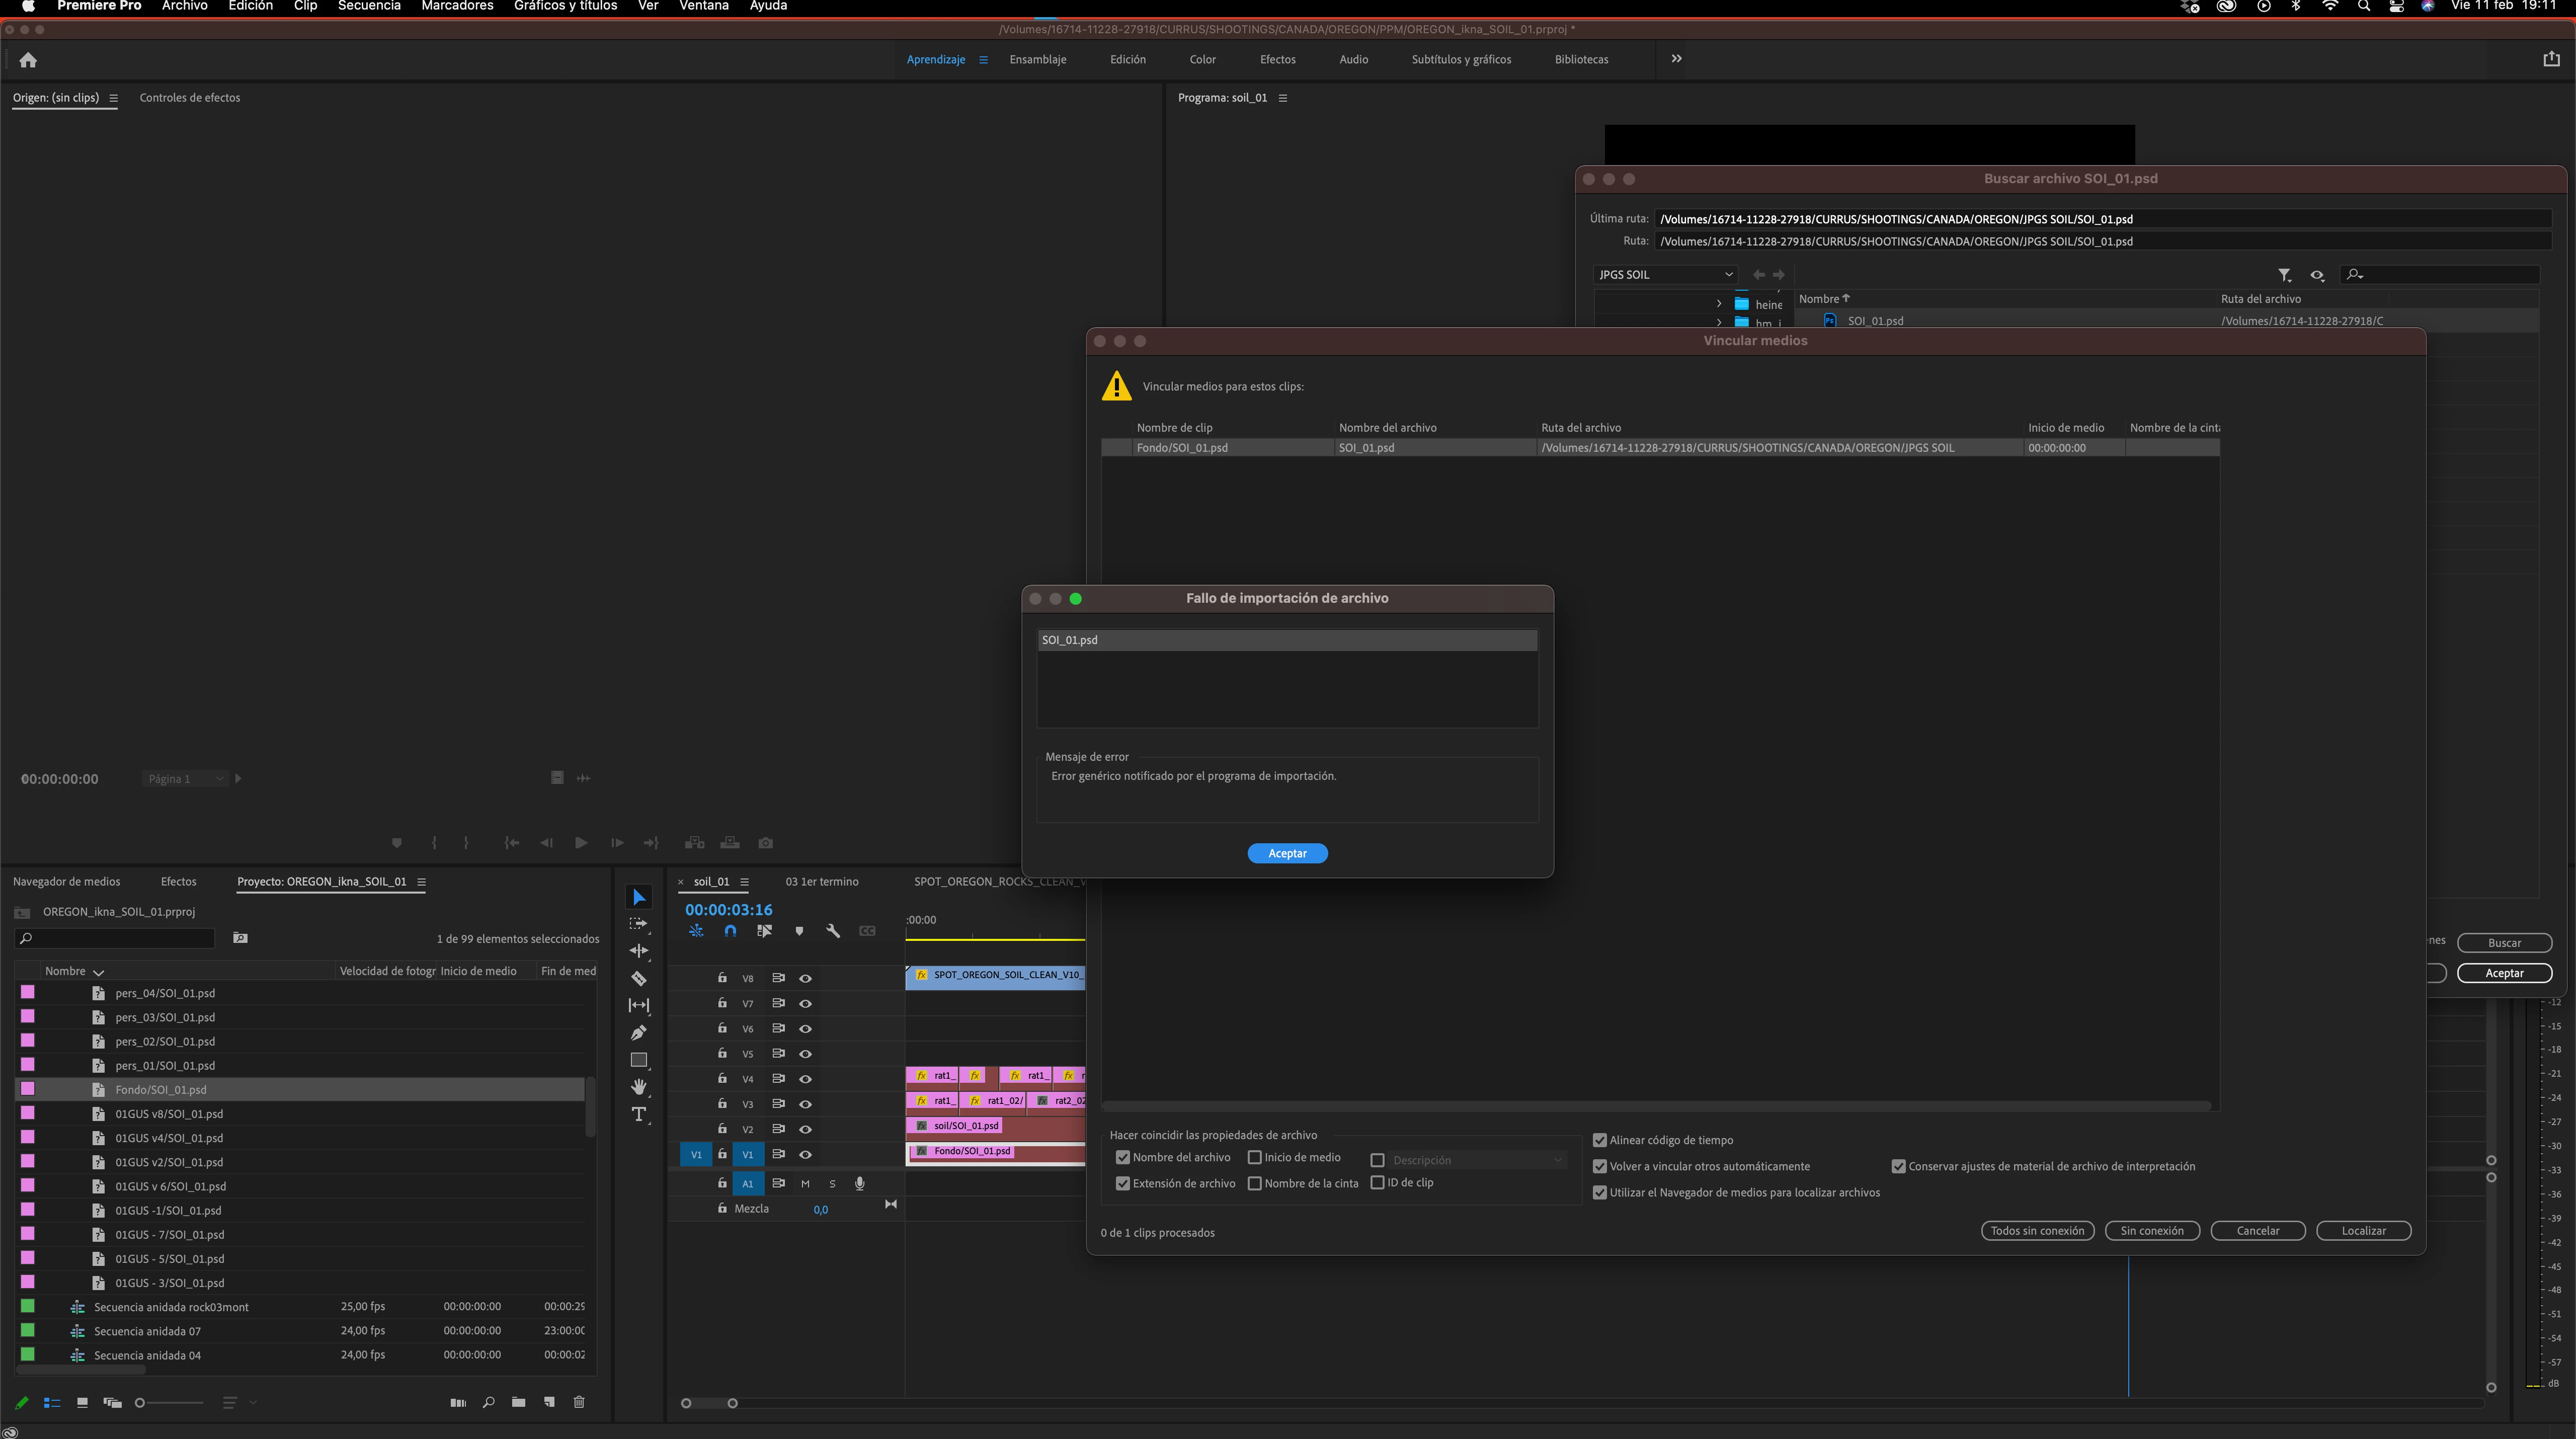Toggle Alinear código de tiempo checkbox
Screen dimensions: 2576x1439
coord(1600,1140)
